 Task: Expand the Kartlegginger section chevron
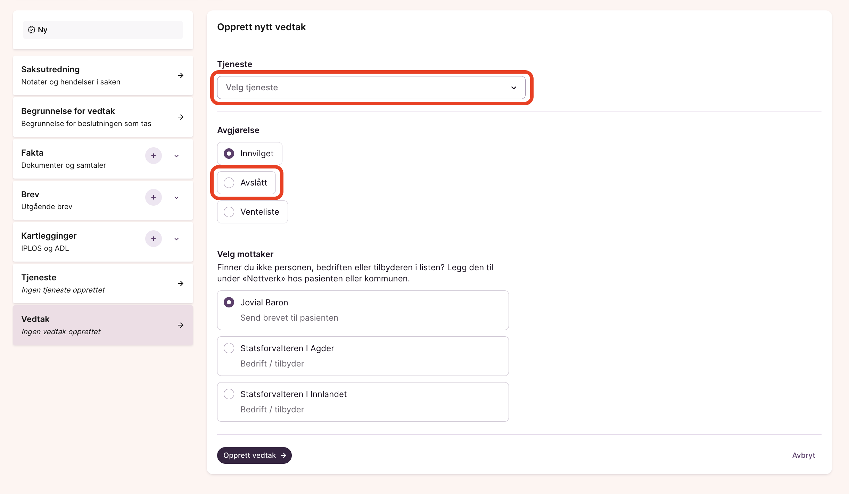pos(176,239)
